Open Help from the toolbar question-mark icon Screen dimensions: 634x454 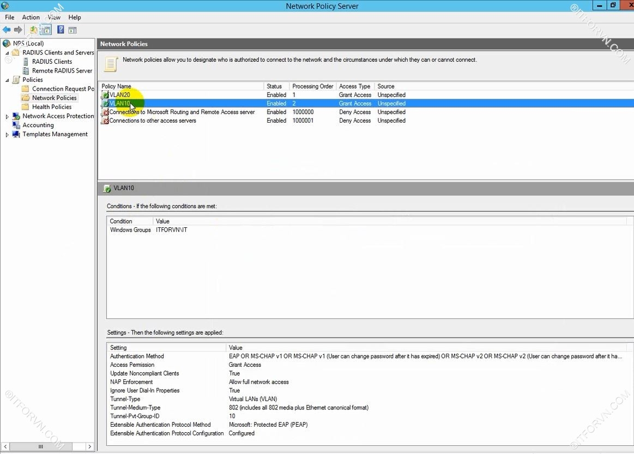[x=61, y=30]
